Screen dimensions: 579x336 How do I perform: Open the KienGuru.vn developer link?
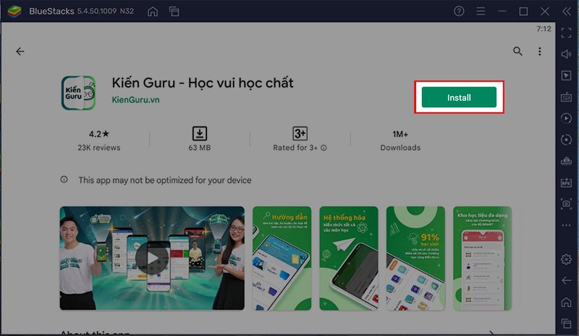(135, 100)
